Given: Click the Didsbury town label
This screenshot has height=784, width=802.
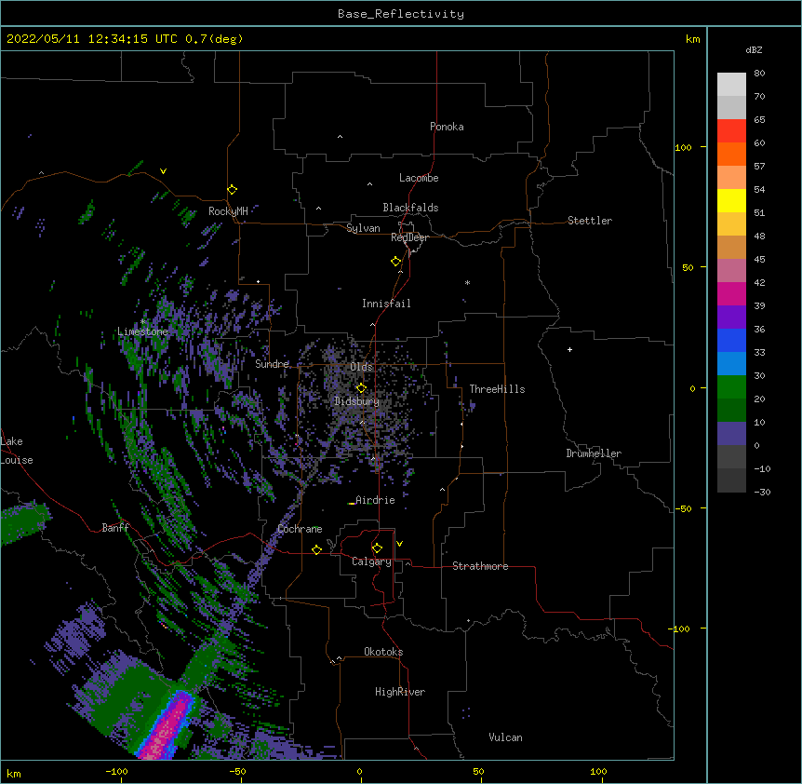Looking at the screenshot, I should point(356,401).
